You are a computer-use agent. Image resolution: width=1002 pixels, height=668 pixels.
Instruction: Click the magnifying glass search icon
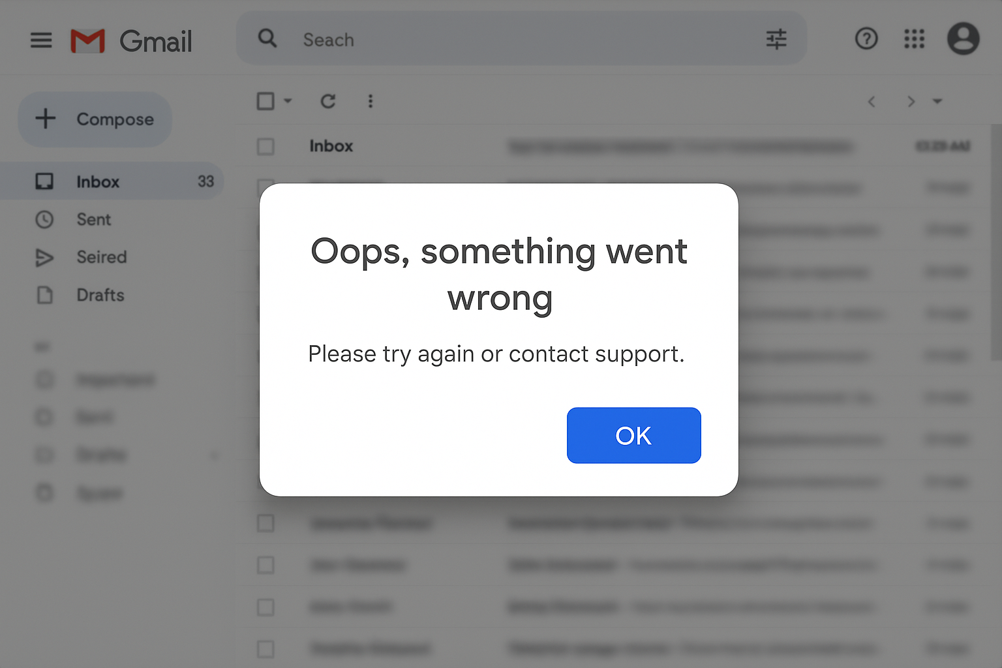pos(267,39)
